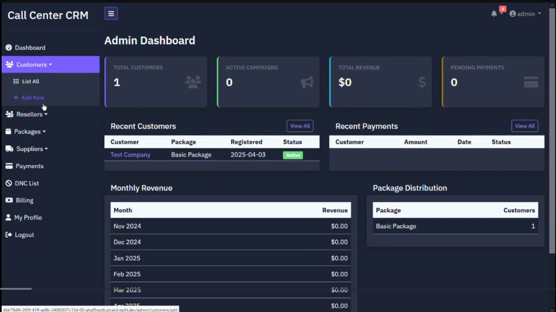Click the Basic Package cell in Recent Customers

pyautogui.click(x=191, y=155)
